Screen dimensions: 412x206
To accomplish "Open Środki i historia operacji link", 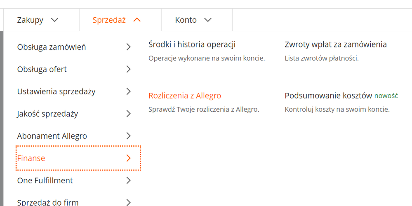I will (192, 44).
